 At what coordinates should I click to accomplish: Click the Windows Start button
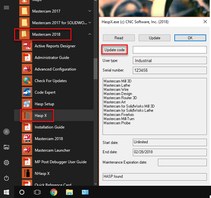pos(6,192)
